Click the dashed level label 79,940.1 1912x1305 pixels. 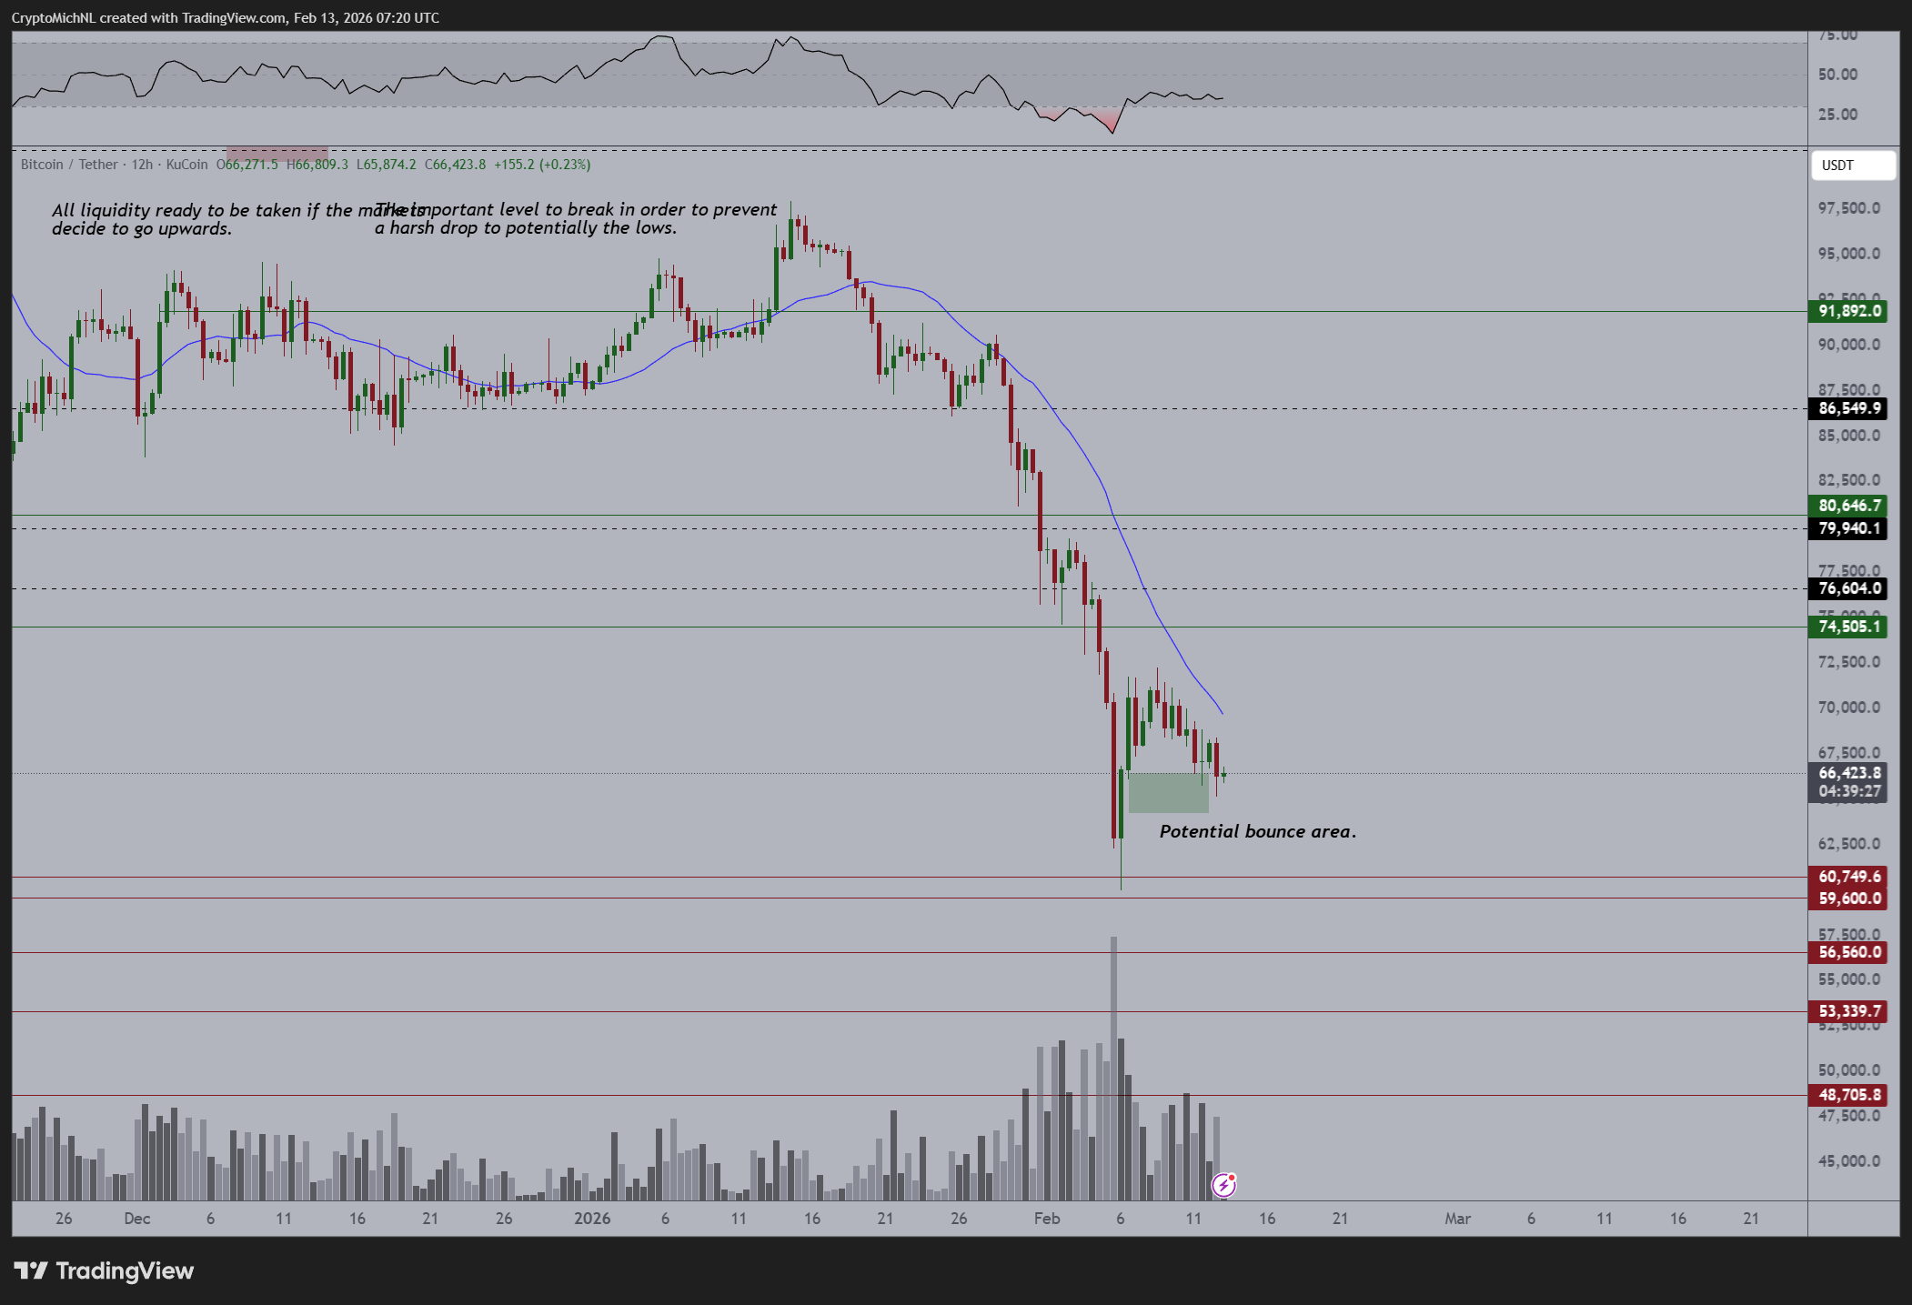click(x=1848, y=528)
